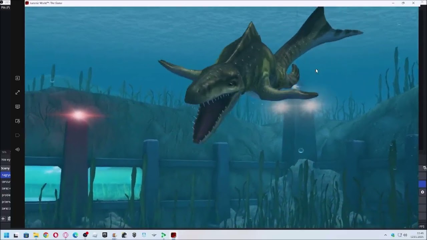Image resolution: width=427 pixels, height=240 pixels.
Task: Switch to OBS Studio on the taskbar
Action: tap(85, 235)
